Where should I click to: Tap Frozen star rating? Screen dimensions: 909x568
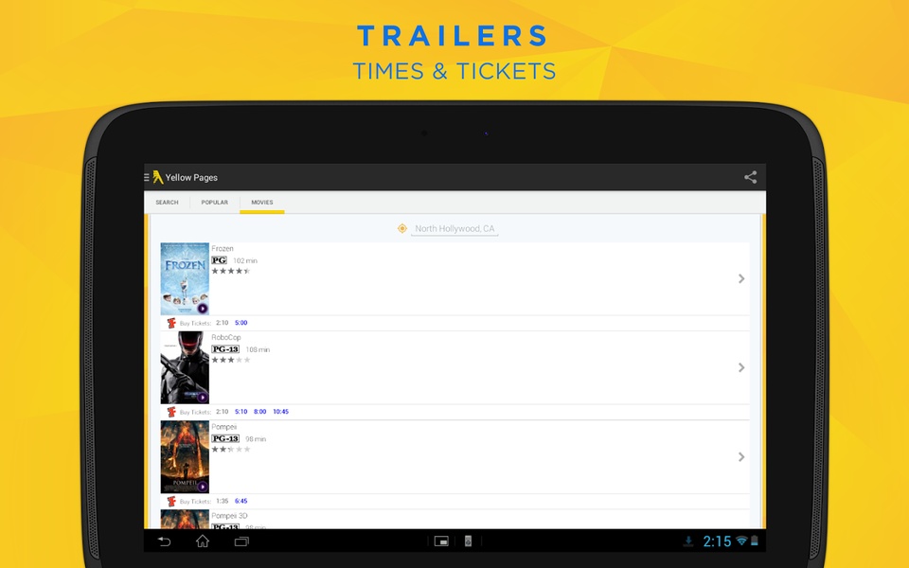[x=231, y=271]
